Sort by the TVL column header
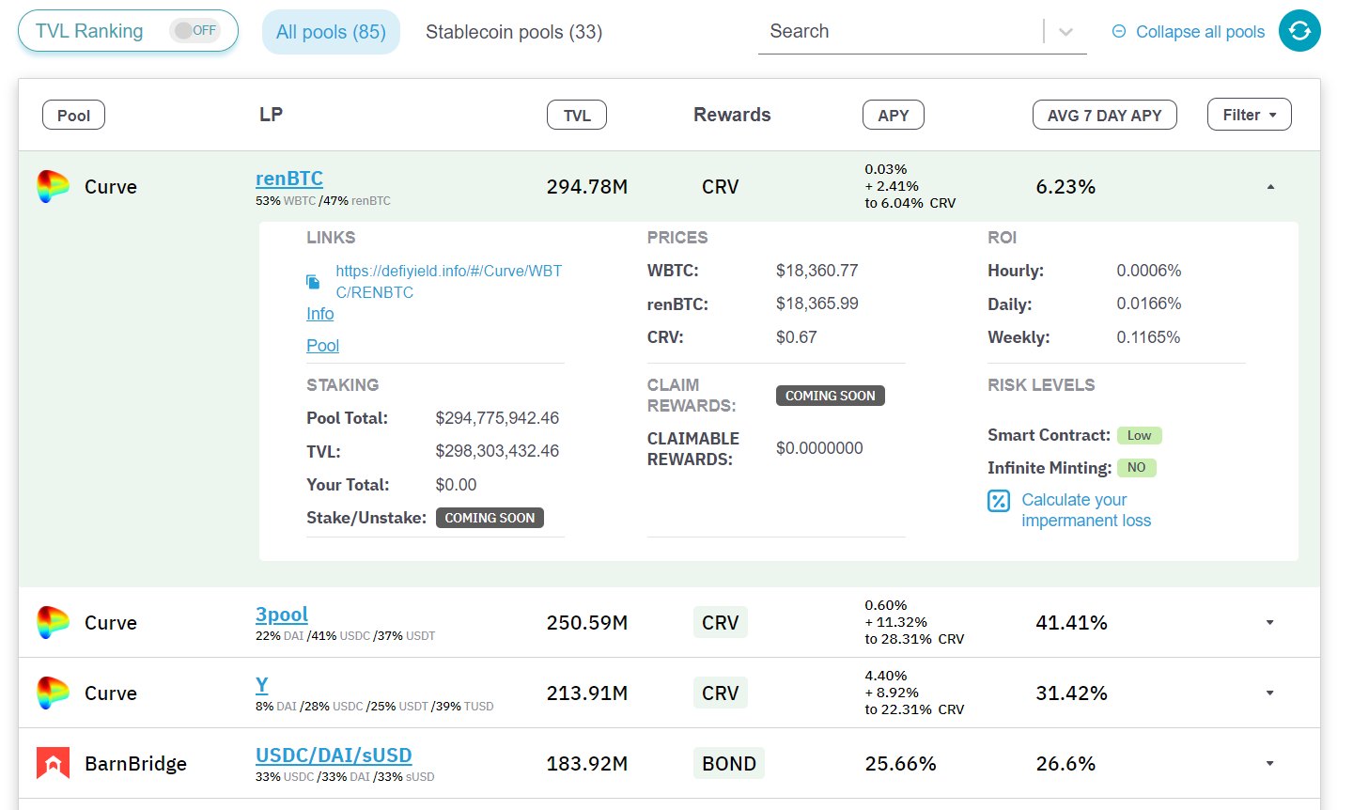The image size is (1353, 810). (x=577, y=115)
